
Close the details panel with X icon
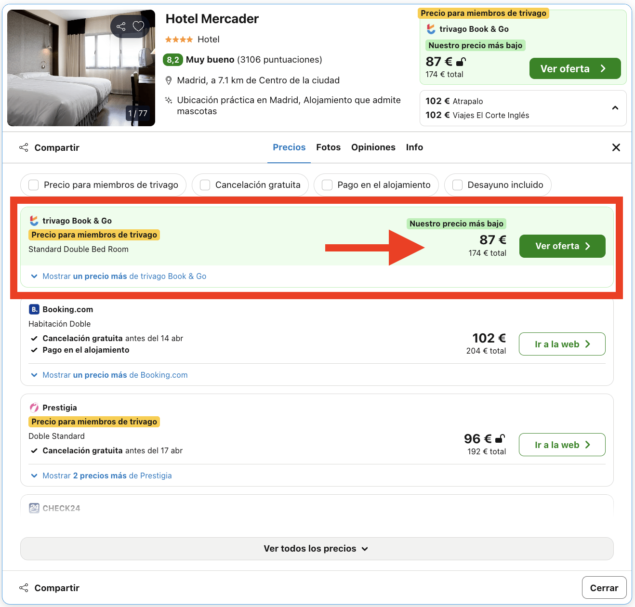[616, 147]
